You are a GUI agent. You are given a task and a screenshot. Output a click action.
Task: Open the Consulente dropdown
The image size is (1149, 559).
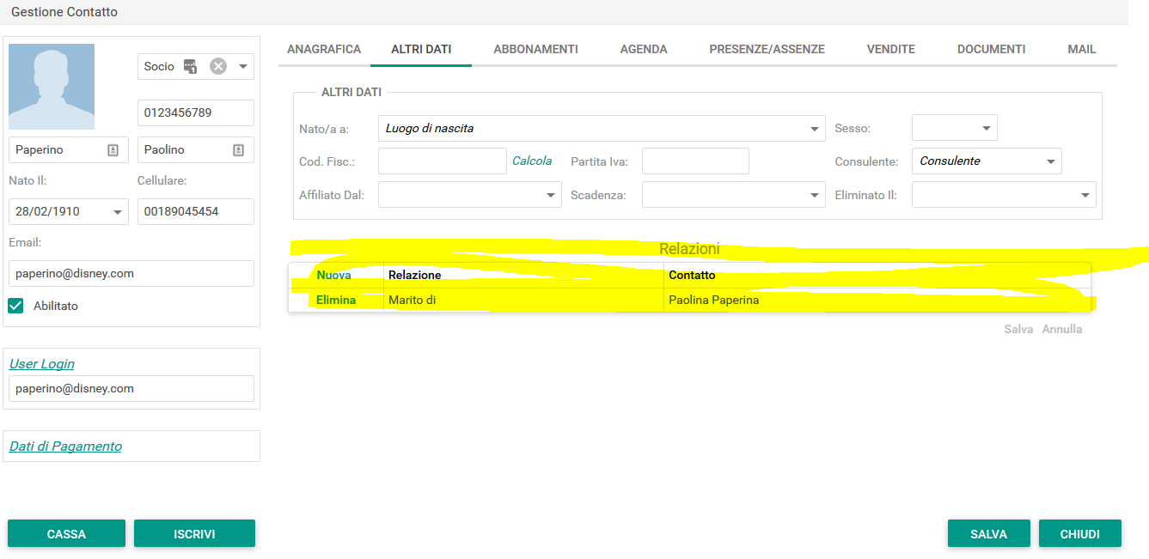click(x=1050, y=161)
